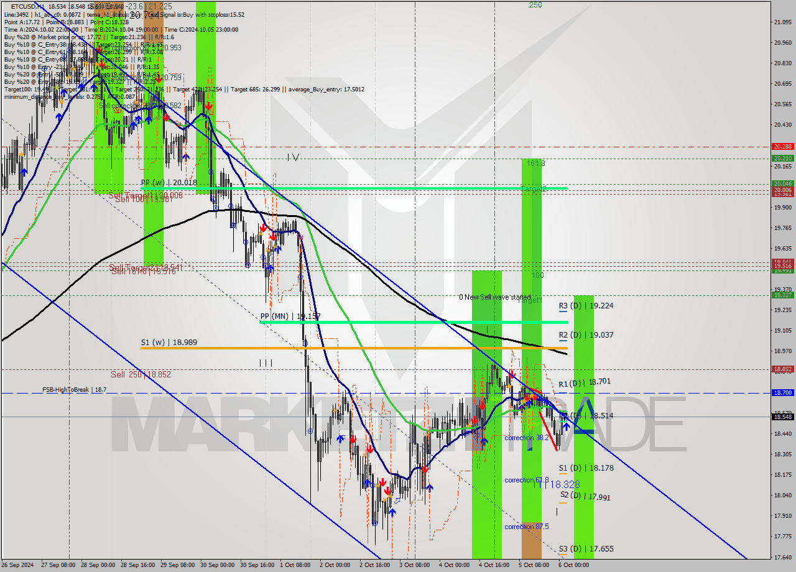Select the correction 87.5 label
The height and width of the screenshot is (572, 796).
(x=527, y=527)
